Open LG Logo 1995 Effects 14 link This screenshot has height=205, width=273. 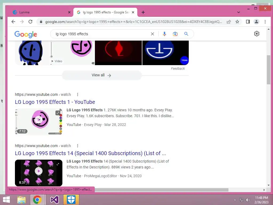90,153
